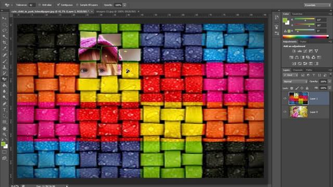
Task: Open the Essentials workspace dropdown
Action: (317, 5)
